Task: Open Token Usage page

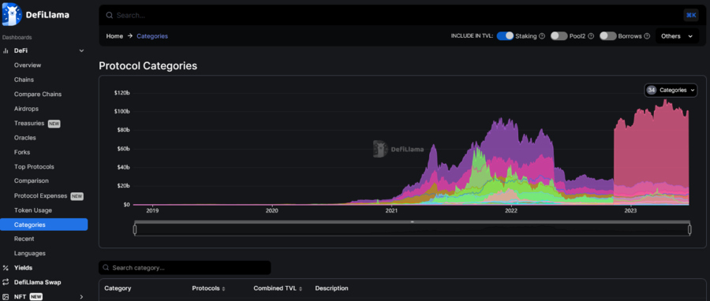Action: (x=33, y=210)
